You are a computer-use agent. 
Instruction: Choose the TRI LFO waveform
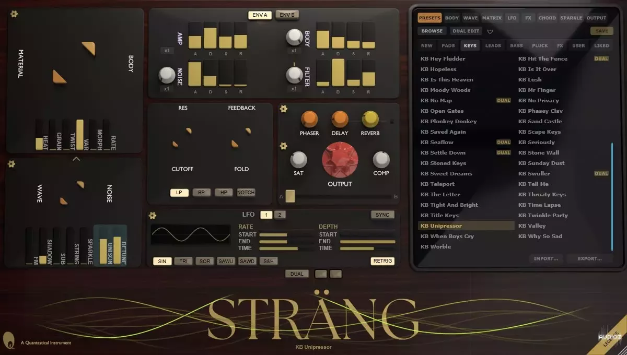183,261
